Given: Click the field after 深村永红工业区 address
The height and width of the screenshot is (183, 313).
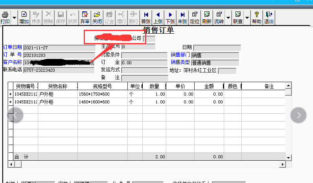Looking at the screenshot, I should (x=227, y=71).
